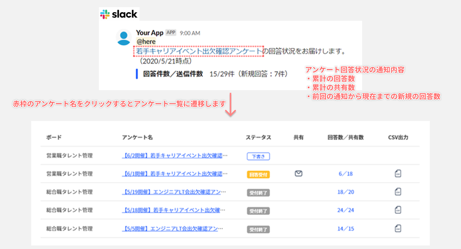Click the 15/29件(新規回答:7件) value
Image resolution: width=461 pixels, height=249 pixels.
[249, 74]
